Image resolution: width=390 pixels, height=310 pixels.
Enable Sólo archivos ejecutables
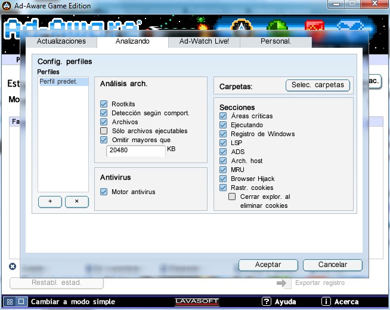(104, 131)
